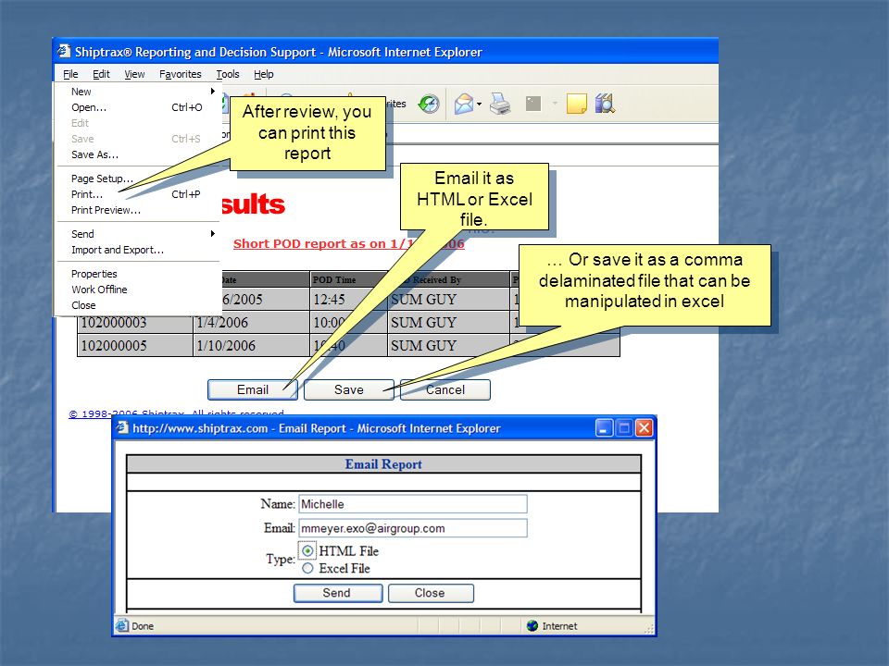
Task: Click the Print toolbar icon
Action: tap(499, 104)
